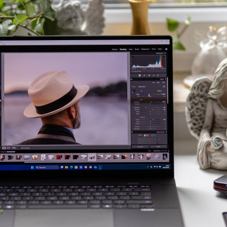Activate the Crop overlay tool icon
Viewport: 227px width, 227px height.
point(144,75)
